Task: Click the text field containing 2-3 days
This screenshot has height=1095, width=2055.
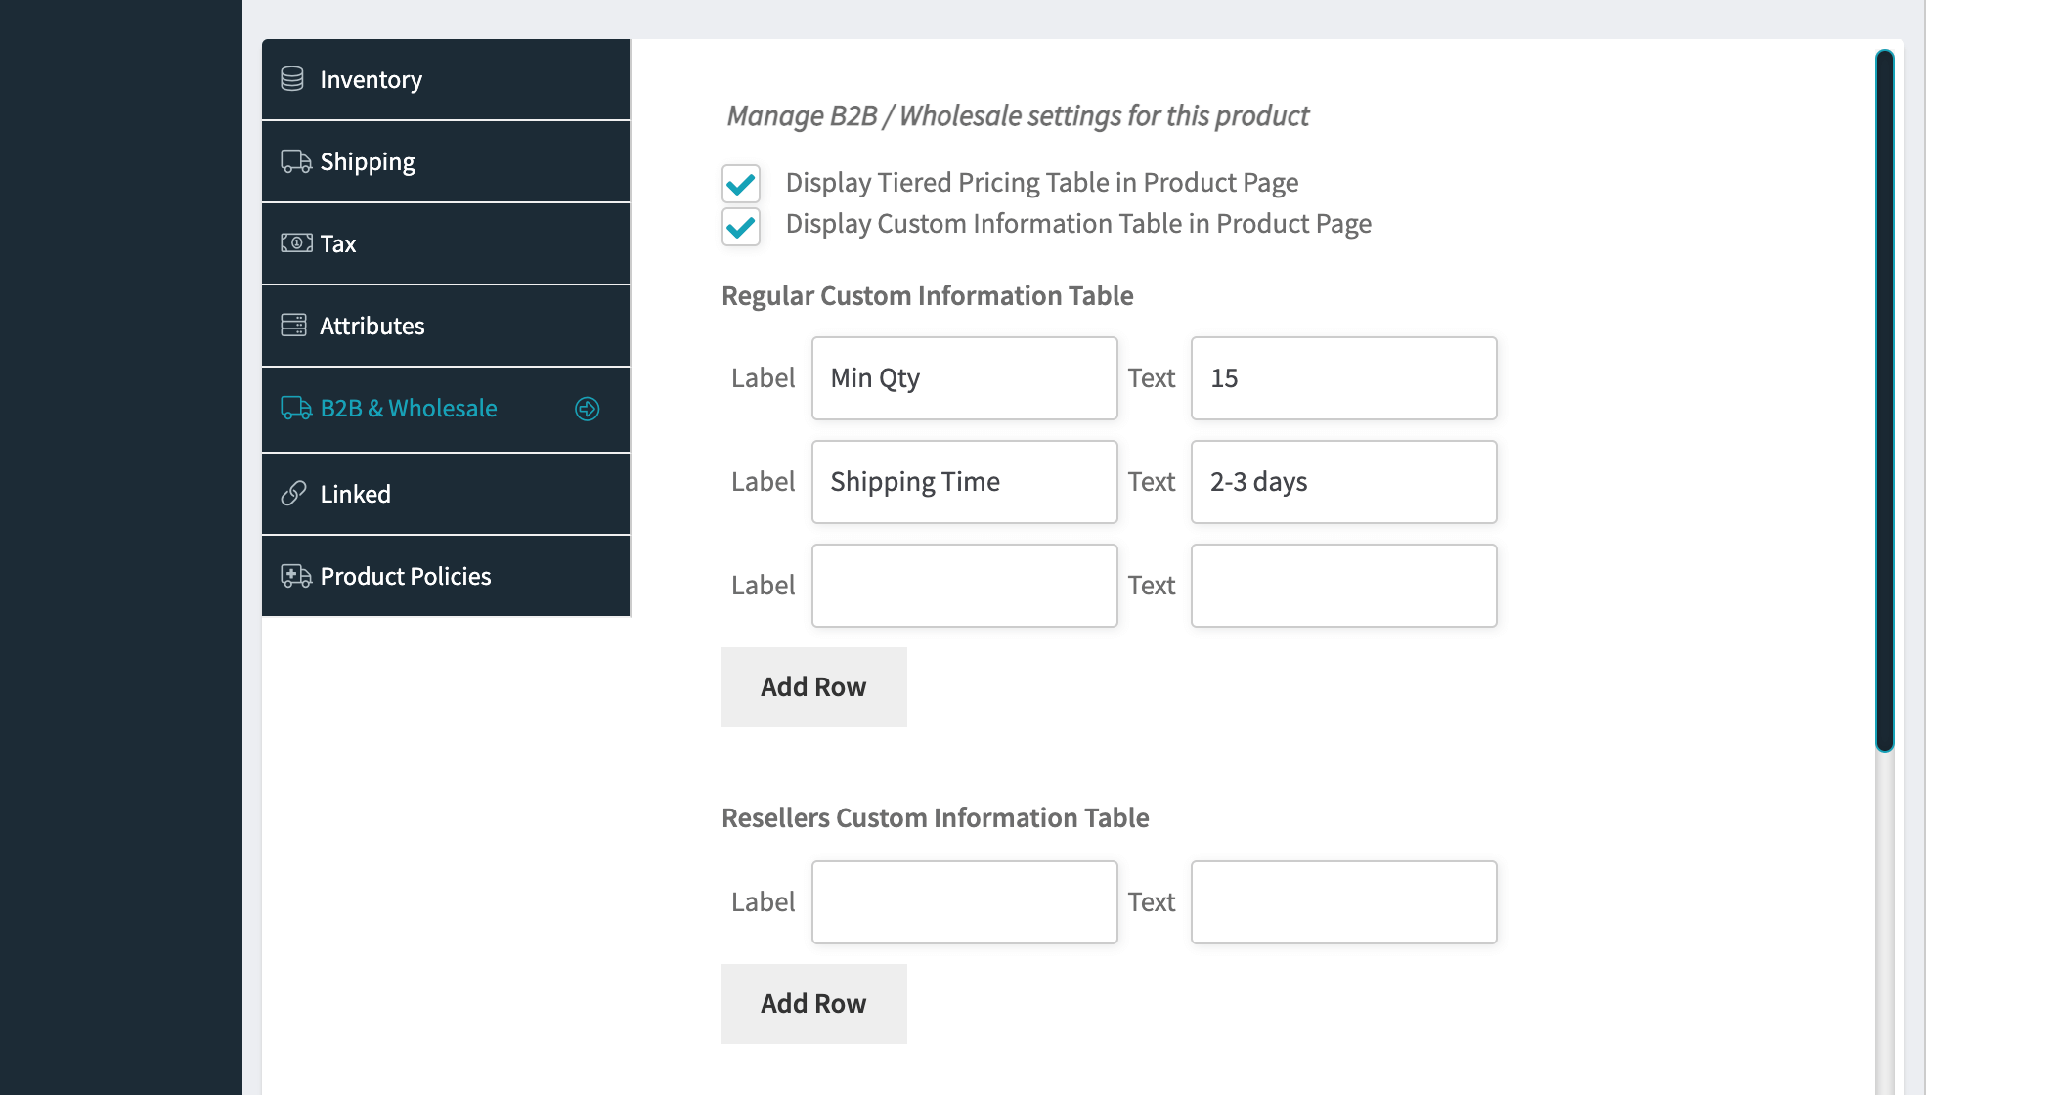Action: [x=1344, y=482]
